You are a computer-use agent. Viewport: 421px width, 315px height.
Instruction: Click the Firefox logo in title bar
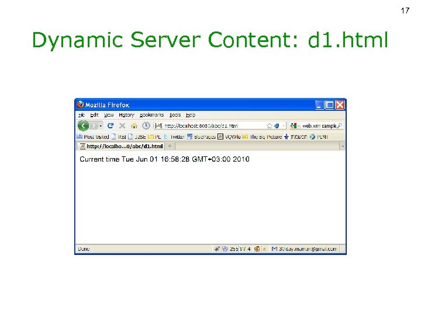point(80,104)
